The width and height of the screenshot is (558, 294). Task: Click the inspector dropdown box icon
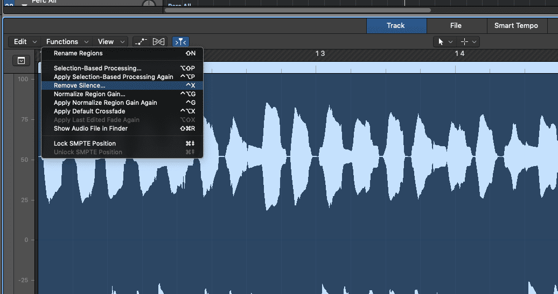tap(21, 61)
